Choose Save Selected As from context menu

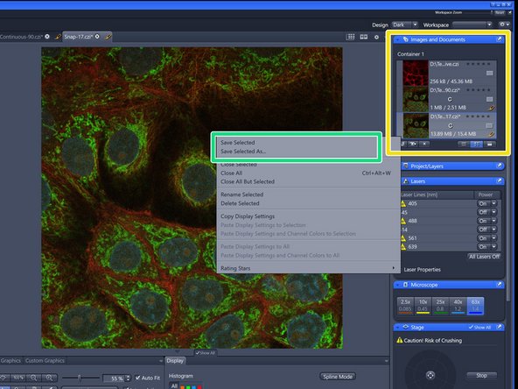pyautogui.click(x=243, y=152)
